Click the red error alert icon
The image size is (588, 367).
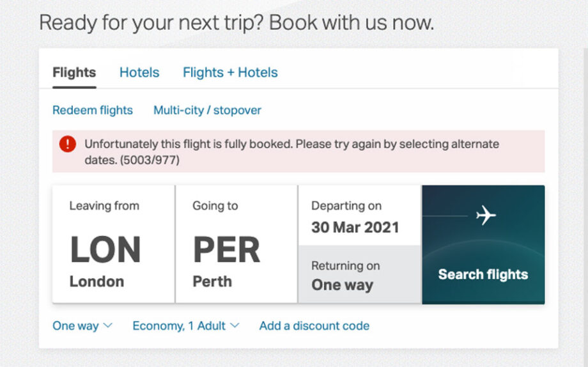[67, 144]
